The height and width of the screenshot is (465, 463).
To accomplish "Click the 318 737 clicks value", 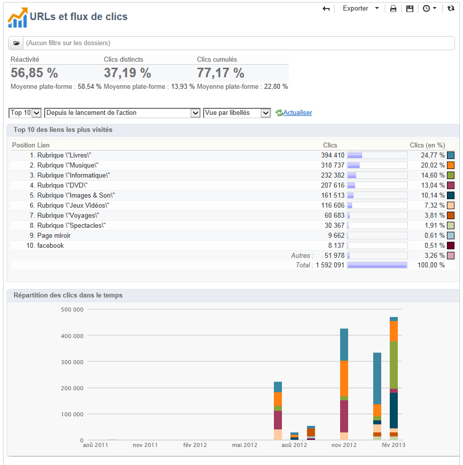I will tap(333, 165).
